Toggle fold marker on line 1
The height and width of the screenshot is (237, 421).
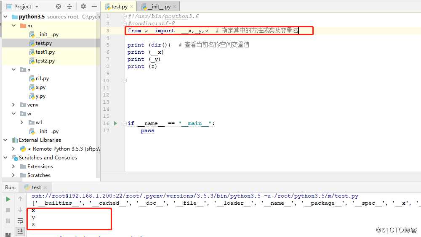coord(125,16)
